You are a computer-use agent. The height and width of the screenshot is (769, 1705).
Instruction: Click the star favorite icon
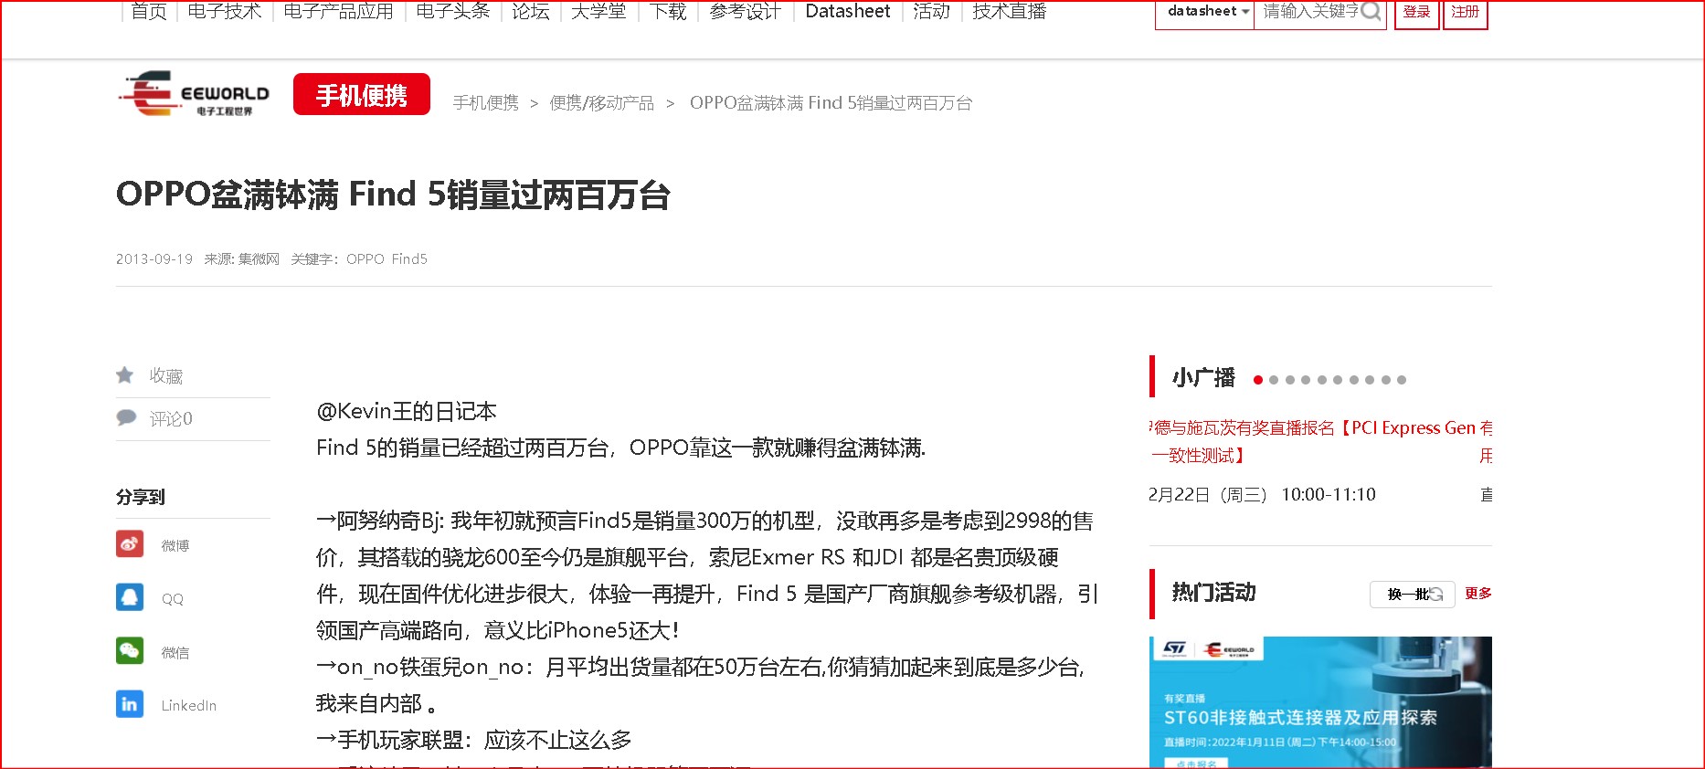(x=125, y=375)
